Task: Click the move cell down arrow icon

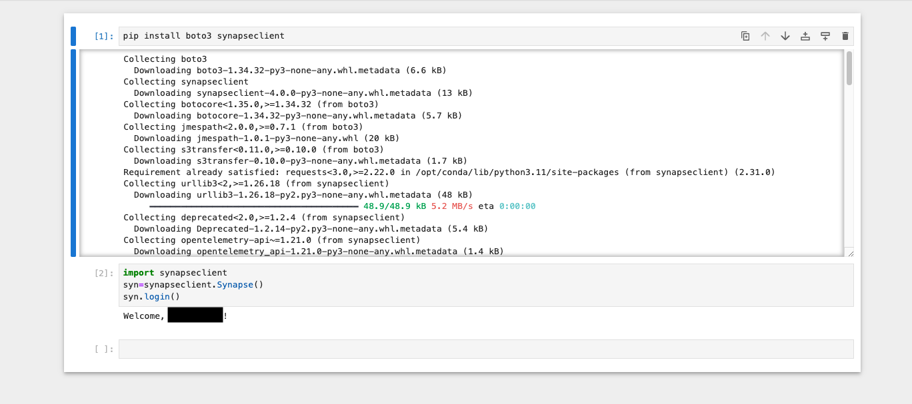Action: click(785, 36)
